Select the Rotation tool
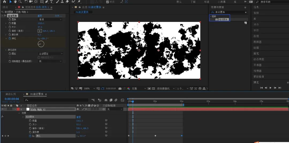The width and height of the screenshot is (289, 143). coord(26,2)
